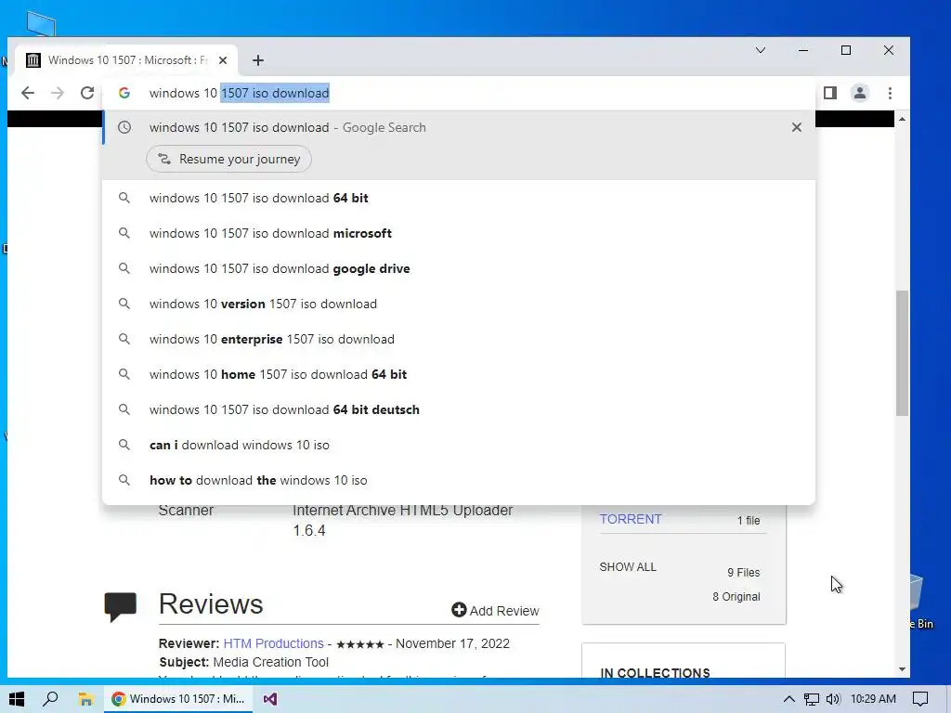Click the clock history icon in suggestions
The image size is (951, 713).
click(x=124, y=127)
